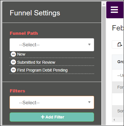
Task: Click the scrollbar up arrow
Action: 104,4
